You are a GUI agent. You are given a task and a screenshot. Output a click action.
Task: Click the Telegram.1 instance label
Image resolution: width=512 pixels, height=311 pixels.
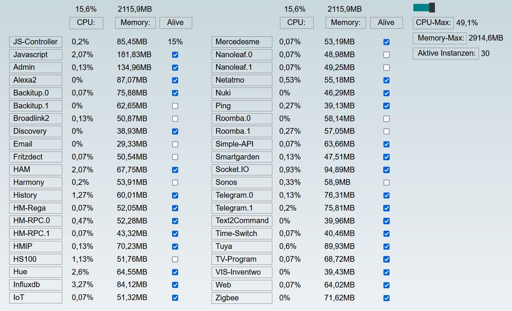[242, 208]
